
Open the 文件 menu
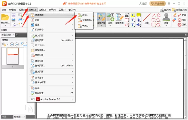click(x=4, y=10)
